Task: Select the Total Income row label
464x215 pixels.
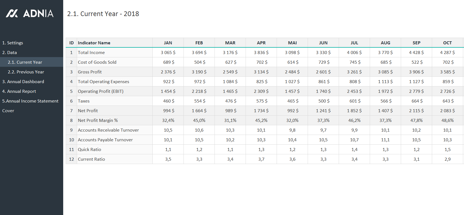Action: [x=91, y=52]
